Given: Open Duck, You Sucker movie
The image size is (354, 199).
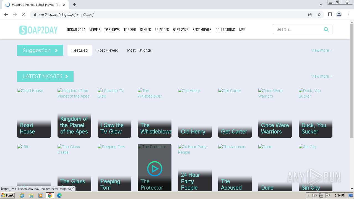Looking at the screenshot, I should pyautogui.click(x=316, y=113).
